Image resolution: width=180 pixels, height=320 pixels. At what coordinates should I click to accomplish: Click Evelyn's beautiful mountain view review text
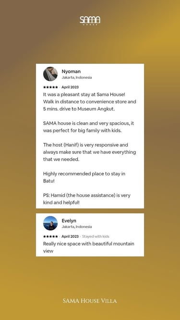click(89, 247)
